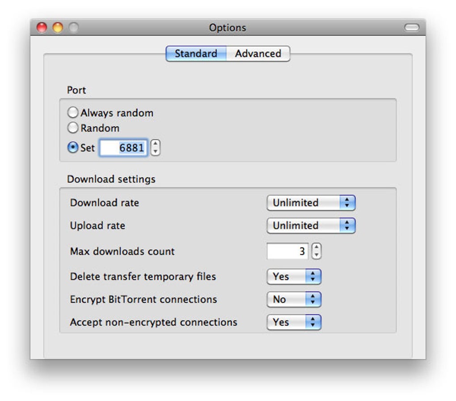The width and height of the screenshot is (456, 401).
Task: Switch to the Standard tab
Action: click(x=195, y=53)
